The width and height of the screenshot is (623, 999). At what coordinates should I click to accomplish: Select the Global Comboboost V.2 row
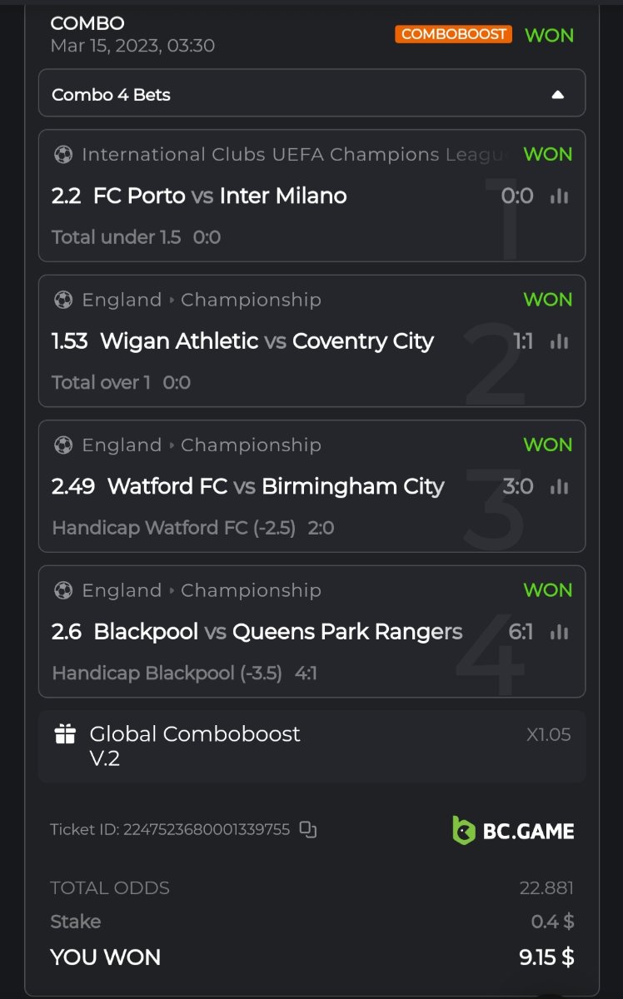311,746
